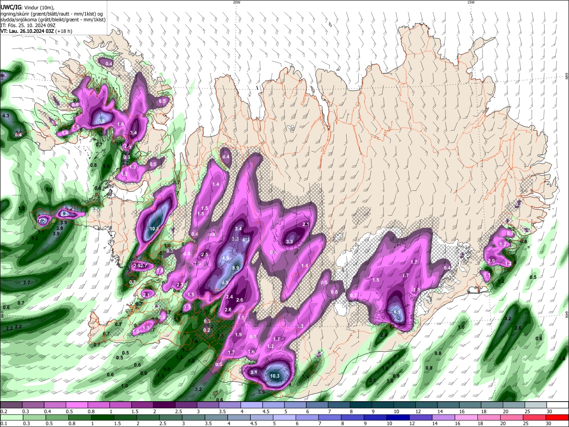Viewport: 569px width, 427px height.
Task: Click the 2.0 value on the east coast
Action: pyautogui.click(x=491, y=261)
